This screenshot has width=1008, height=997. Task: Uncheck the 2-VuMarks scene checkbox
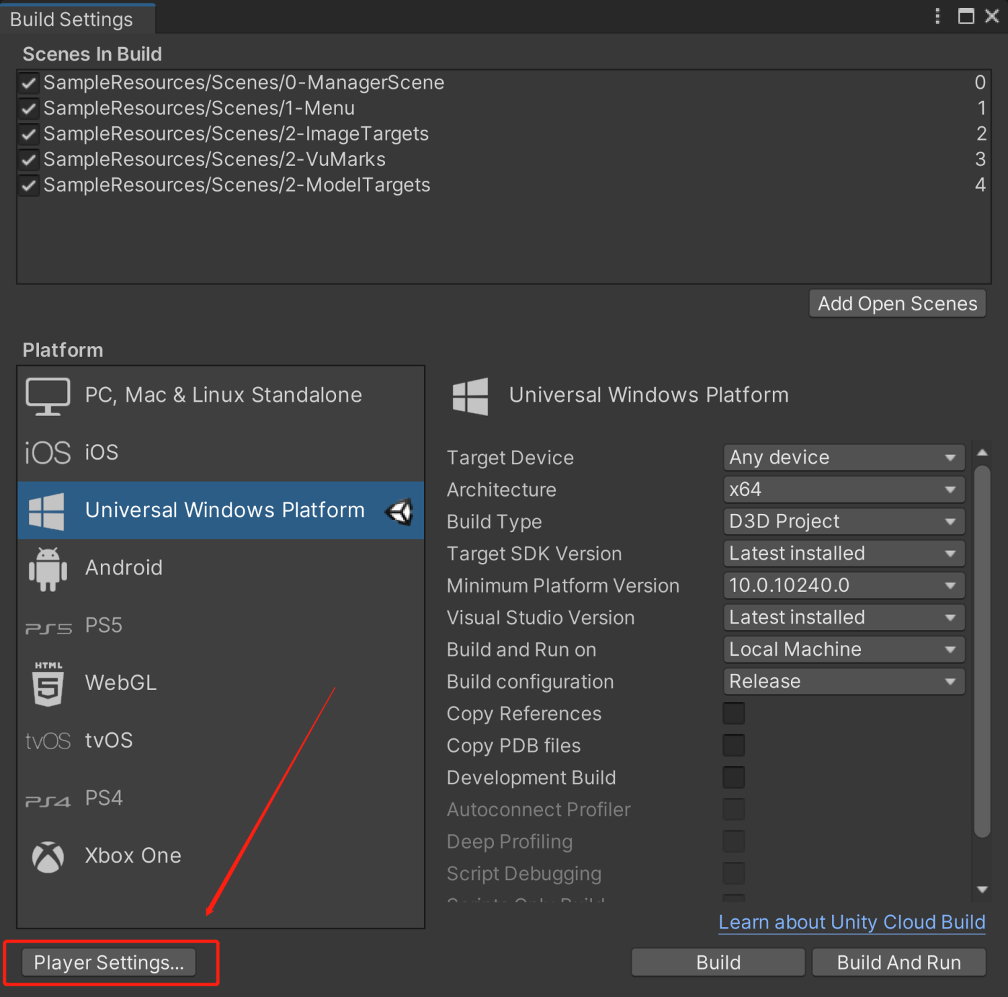tap(29, 160)
